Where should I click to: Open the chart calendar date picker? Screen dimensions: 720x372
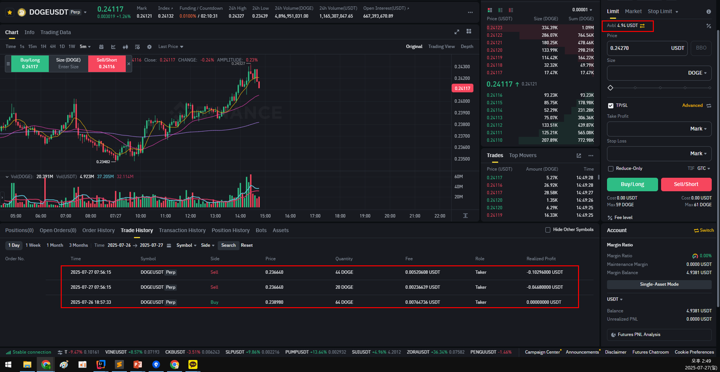(x=101, y=47)
